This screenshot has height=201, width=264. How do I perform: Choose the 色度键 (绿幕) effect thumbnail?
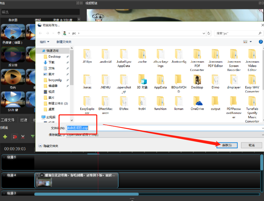click(13, 32)
